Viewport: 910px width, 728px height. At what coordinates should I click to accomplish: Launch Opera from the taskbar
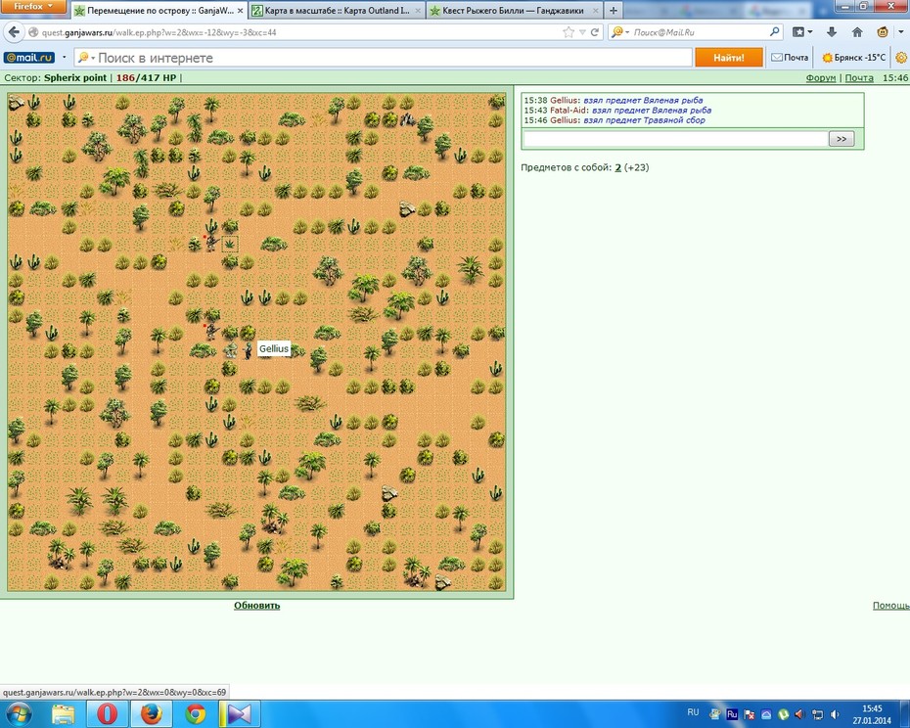107,714
